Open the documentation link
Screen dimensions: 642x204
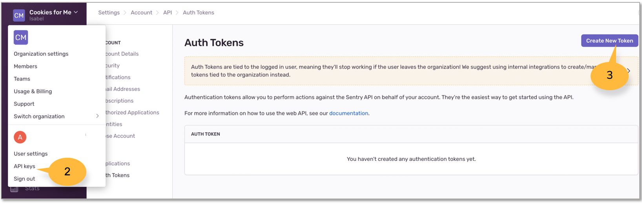[348, 113]
